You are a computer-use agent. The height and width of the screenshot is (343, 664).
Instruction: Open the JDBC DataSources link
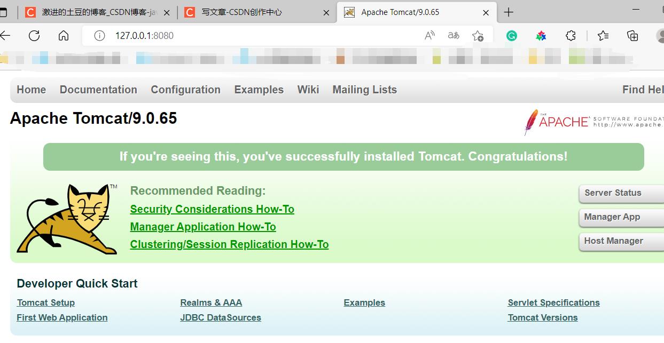pos(221,317)
